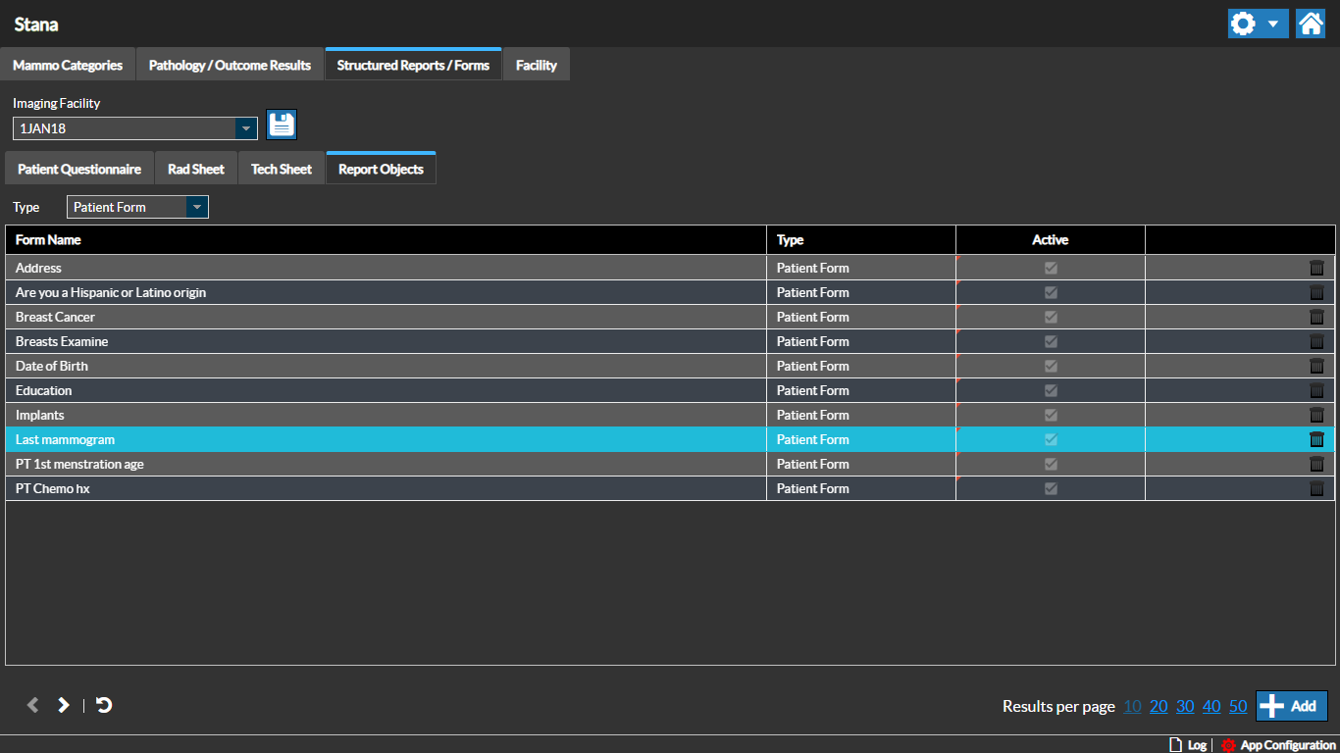Expand dropdown arrow beside settings gear
This screenshot has width=1340, height=753.
pyautogui.click(x=1272, y=24)
